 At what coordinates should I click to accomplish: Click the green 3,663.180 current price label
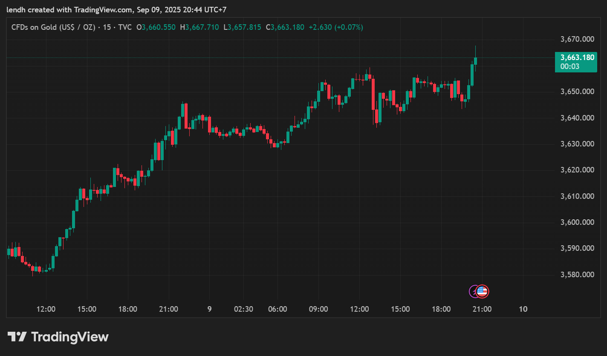click(x=577, y=57)
